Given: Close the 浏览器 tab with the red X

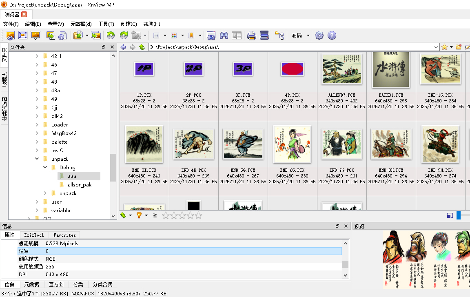Looking at the screenshot, I should pyautogui.click(x=24, y=14).
